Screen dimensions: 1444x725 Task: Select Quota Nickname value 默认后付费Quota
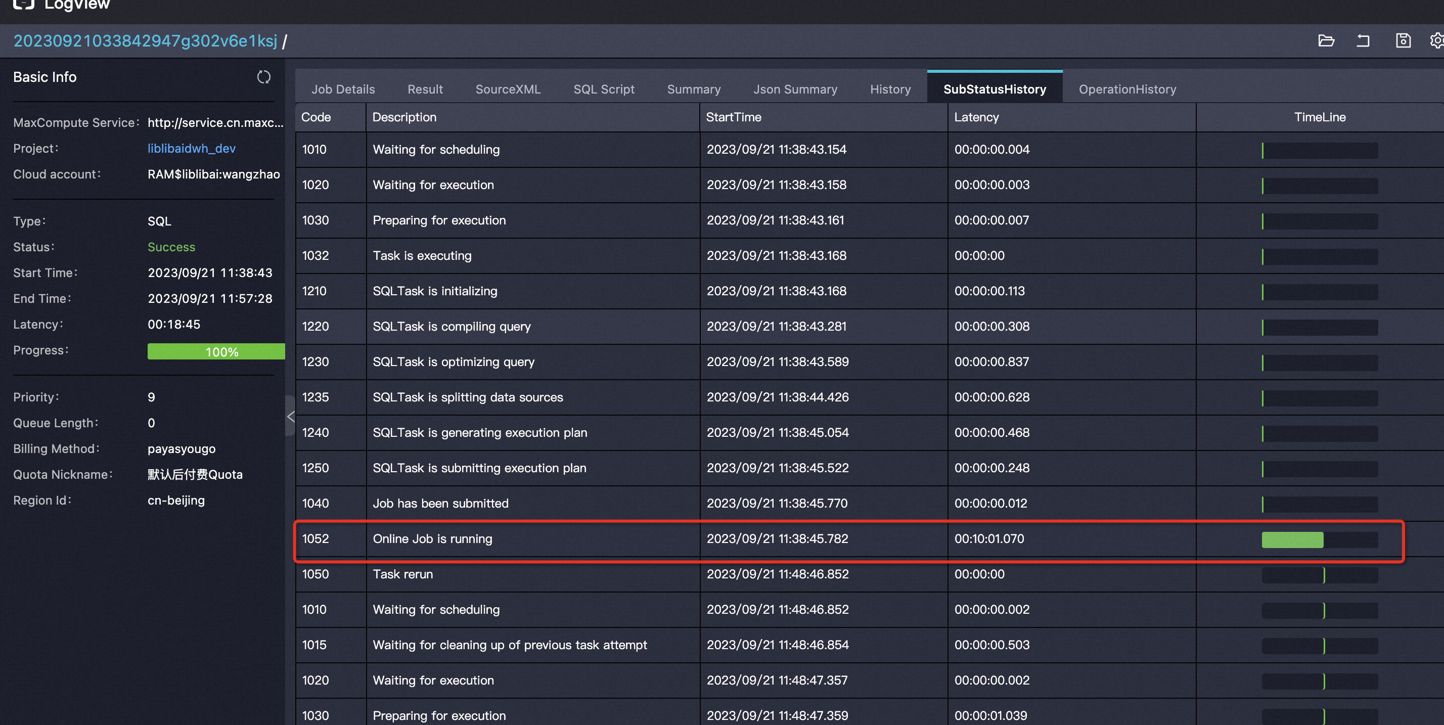195,474
